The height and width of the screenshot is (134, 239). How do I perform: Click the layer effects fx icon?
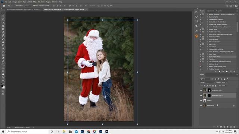point(217,127)
